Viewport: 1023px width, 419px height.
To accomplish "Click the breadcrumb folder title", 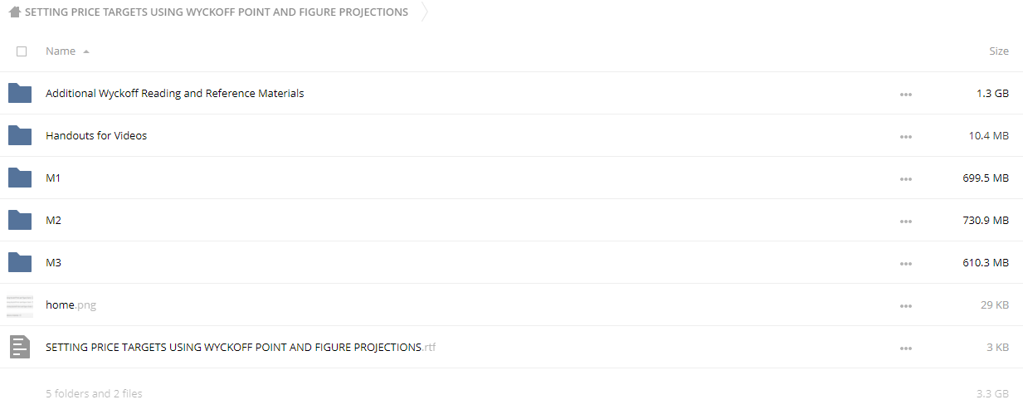I will tap(217, 12).
